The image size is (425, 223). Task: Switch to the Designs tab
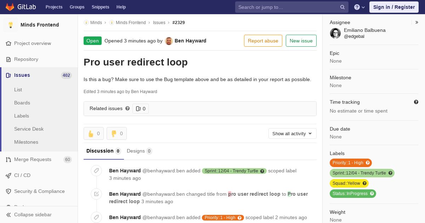coord(139,151)
